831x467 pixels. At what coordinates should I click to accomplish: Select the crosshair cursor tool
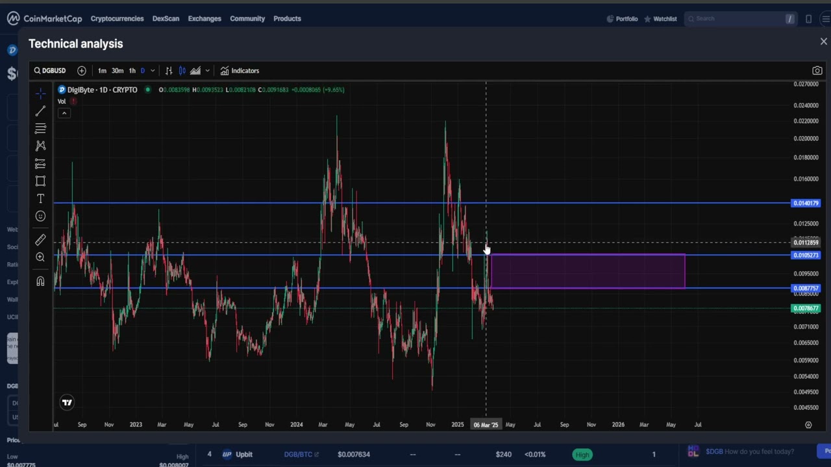(40, 93)
